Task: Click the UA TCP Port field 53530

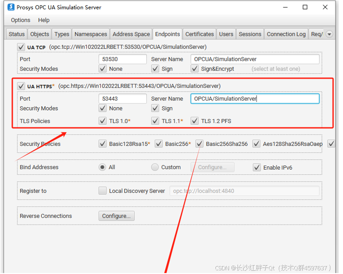Action: [122, 59]
